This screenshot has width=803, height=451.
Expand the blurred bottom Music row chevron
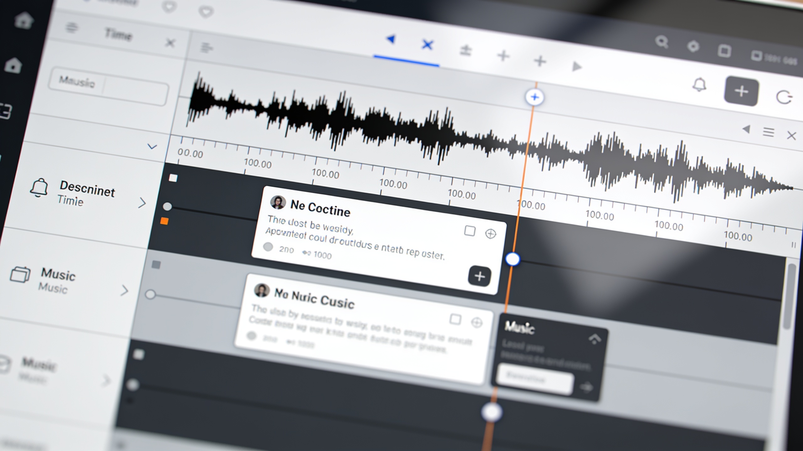pyautogui.click(x=107, y=381)
